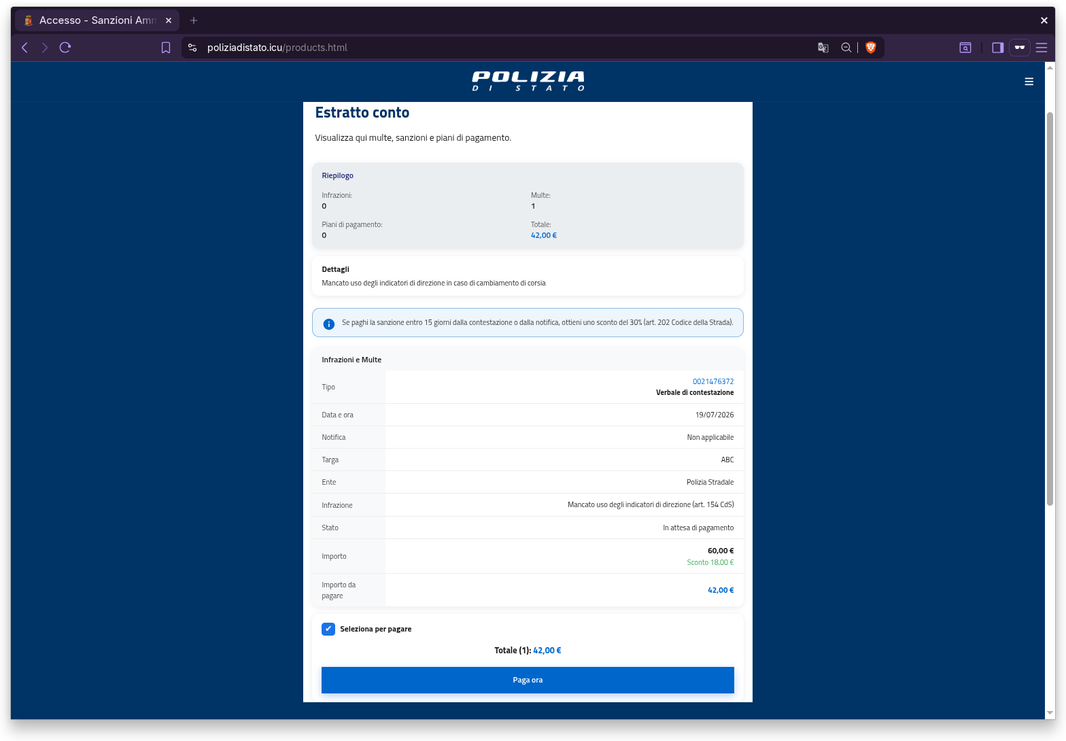This screenshot has height=741, width=1066.
Task: Uncheck the Seleziona per pagare checkbox
Action: pyautogui.click(x=328, y=629)
